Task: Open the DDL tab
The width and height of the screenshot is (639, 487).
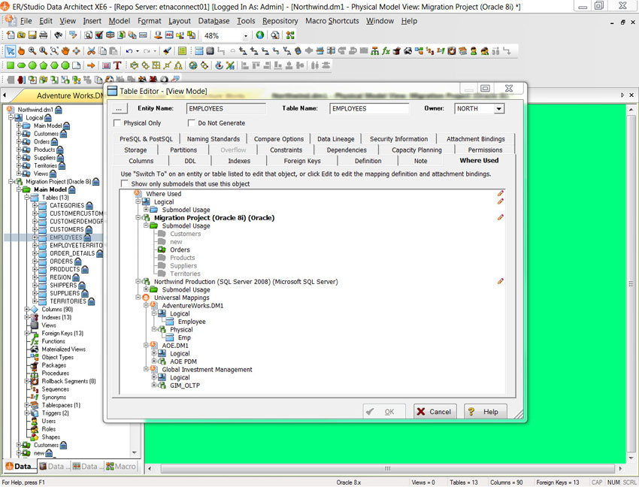Action: click(190, 161)
